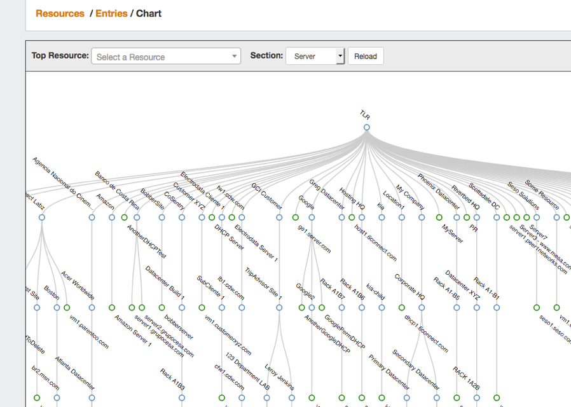
Task: Click the TLR root node circle
Action: pos(367,127)
